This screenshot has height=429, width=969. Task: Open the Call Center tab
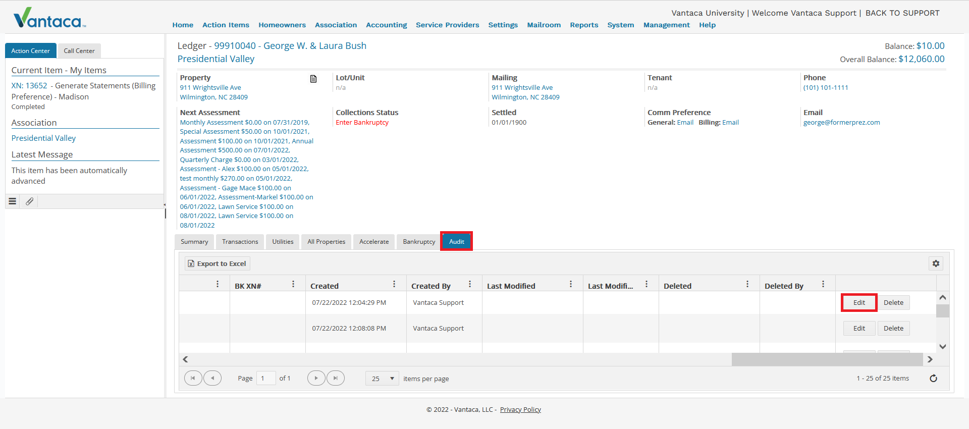click(79, 51)
